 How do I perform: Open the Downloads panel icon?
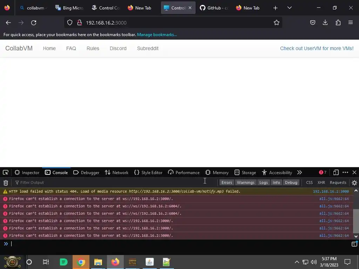tap(325, 22)
